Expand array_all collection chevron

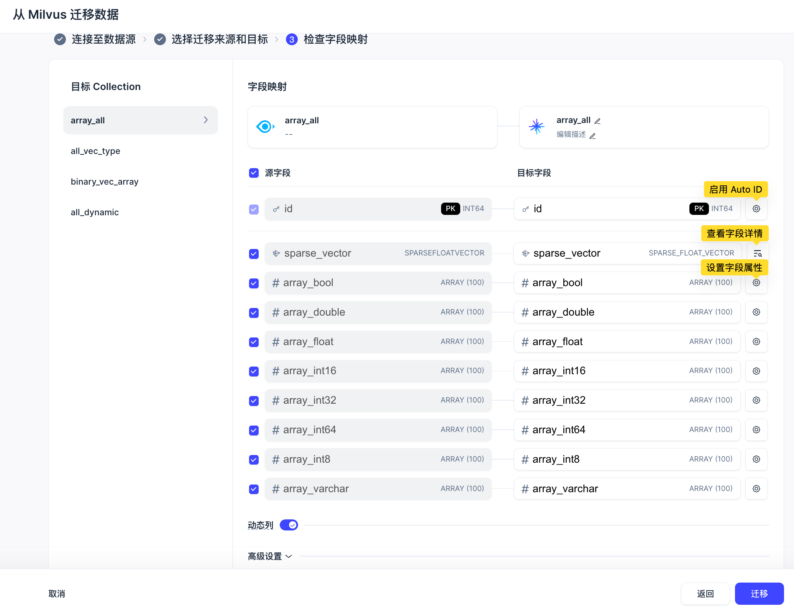[206, 120]
